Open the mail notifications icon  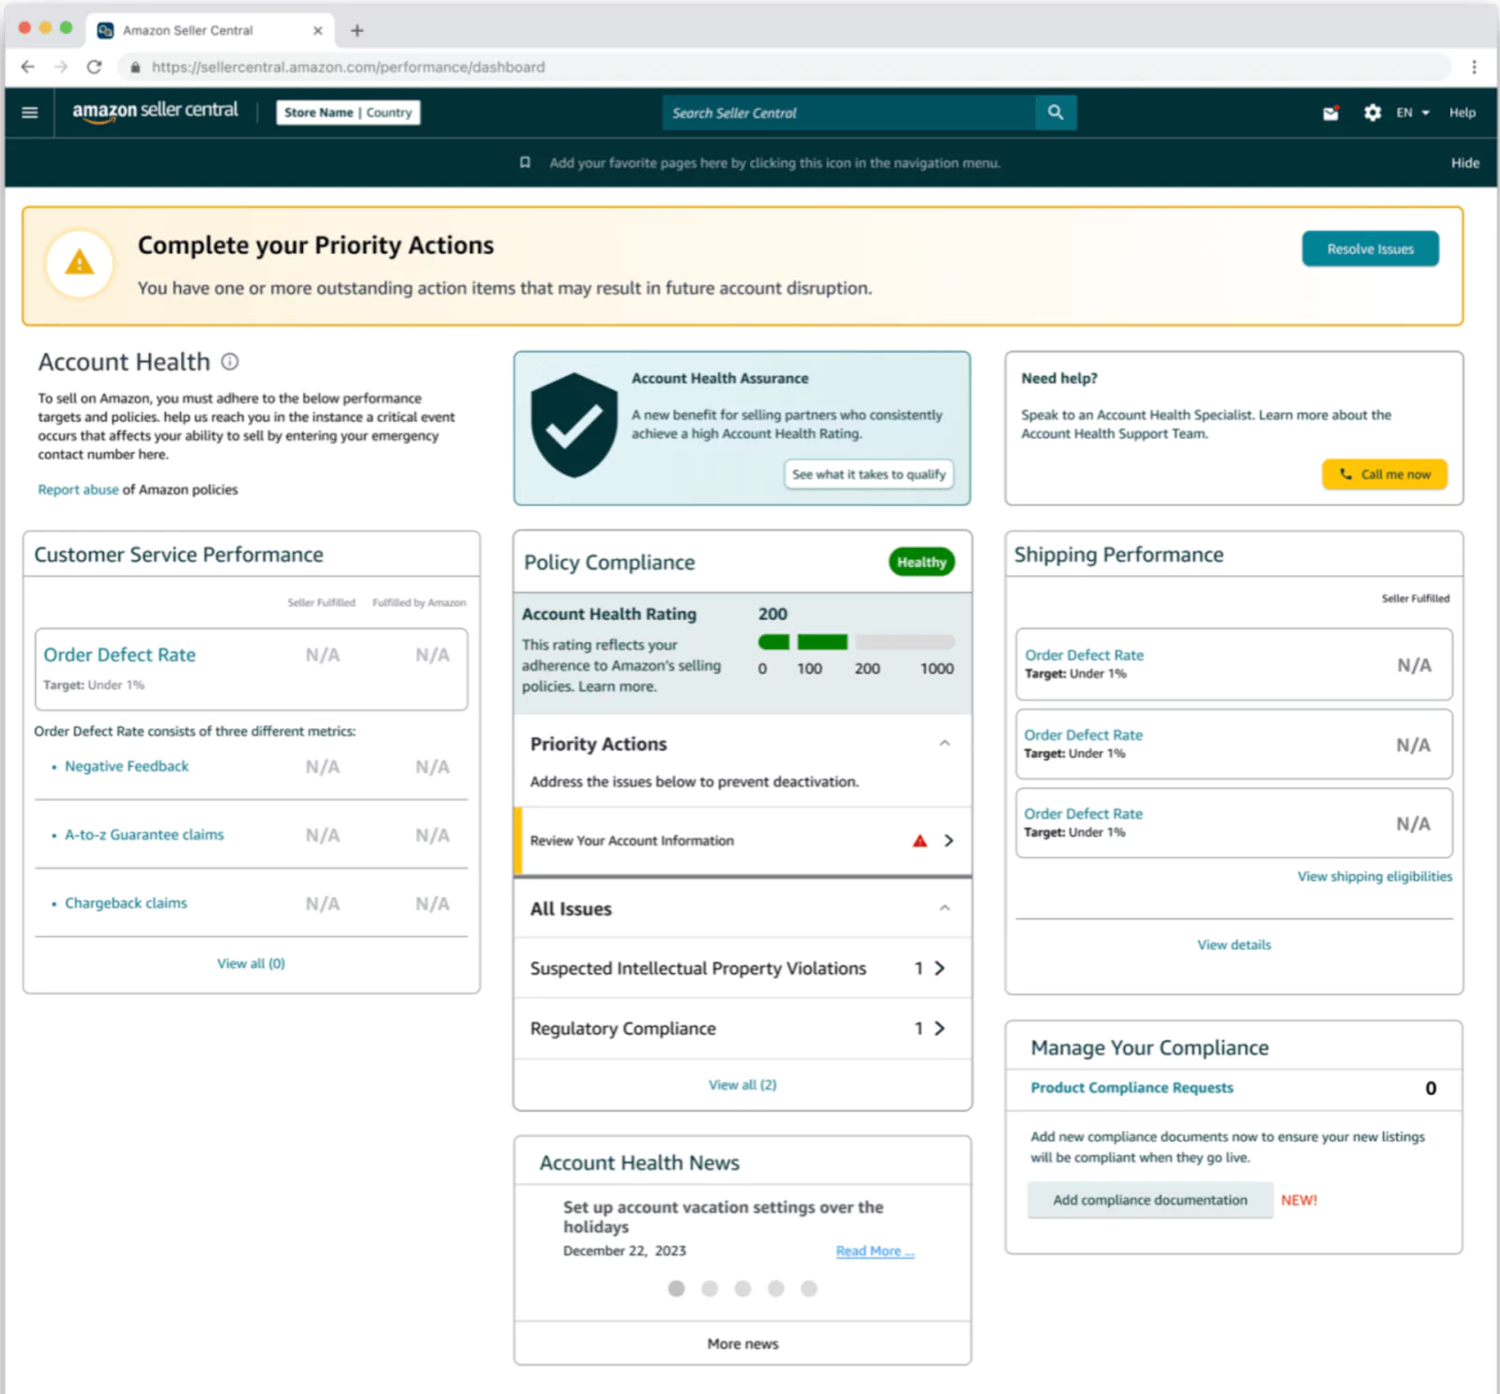1330,114
